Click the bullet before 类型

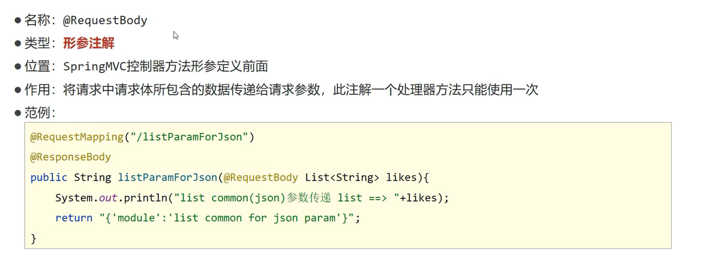tap(18, 43)
